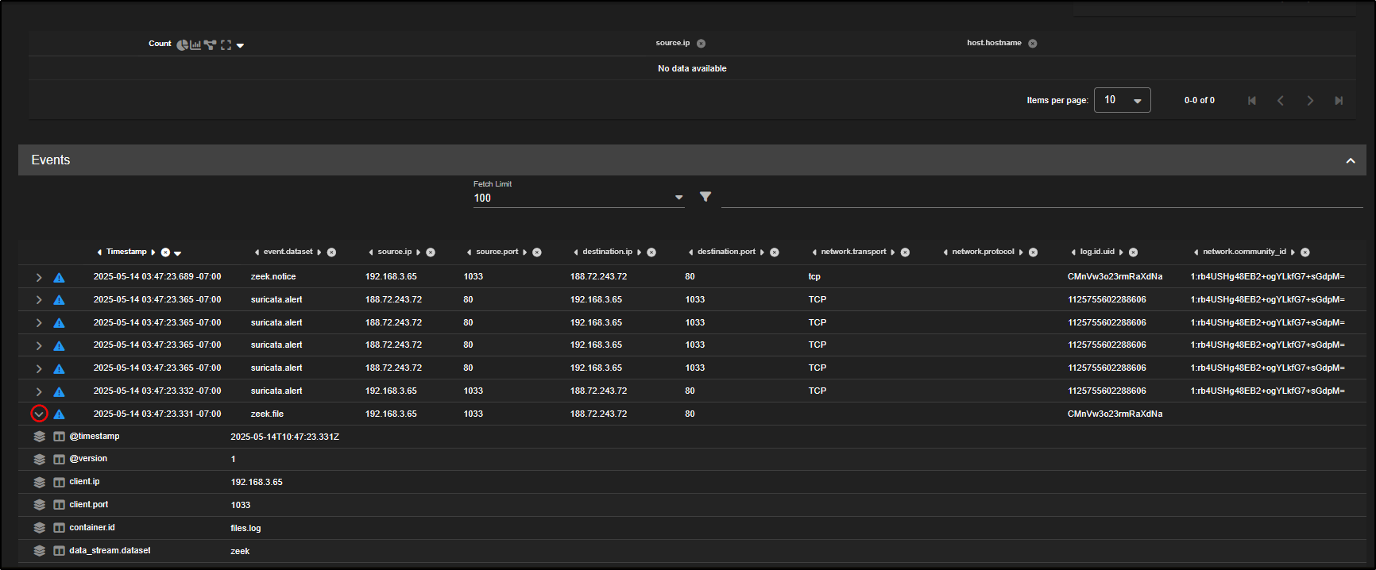Maximize the Count table to fullscreen
This screenshot has width=1376, height=570.
point(226,45)
